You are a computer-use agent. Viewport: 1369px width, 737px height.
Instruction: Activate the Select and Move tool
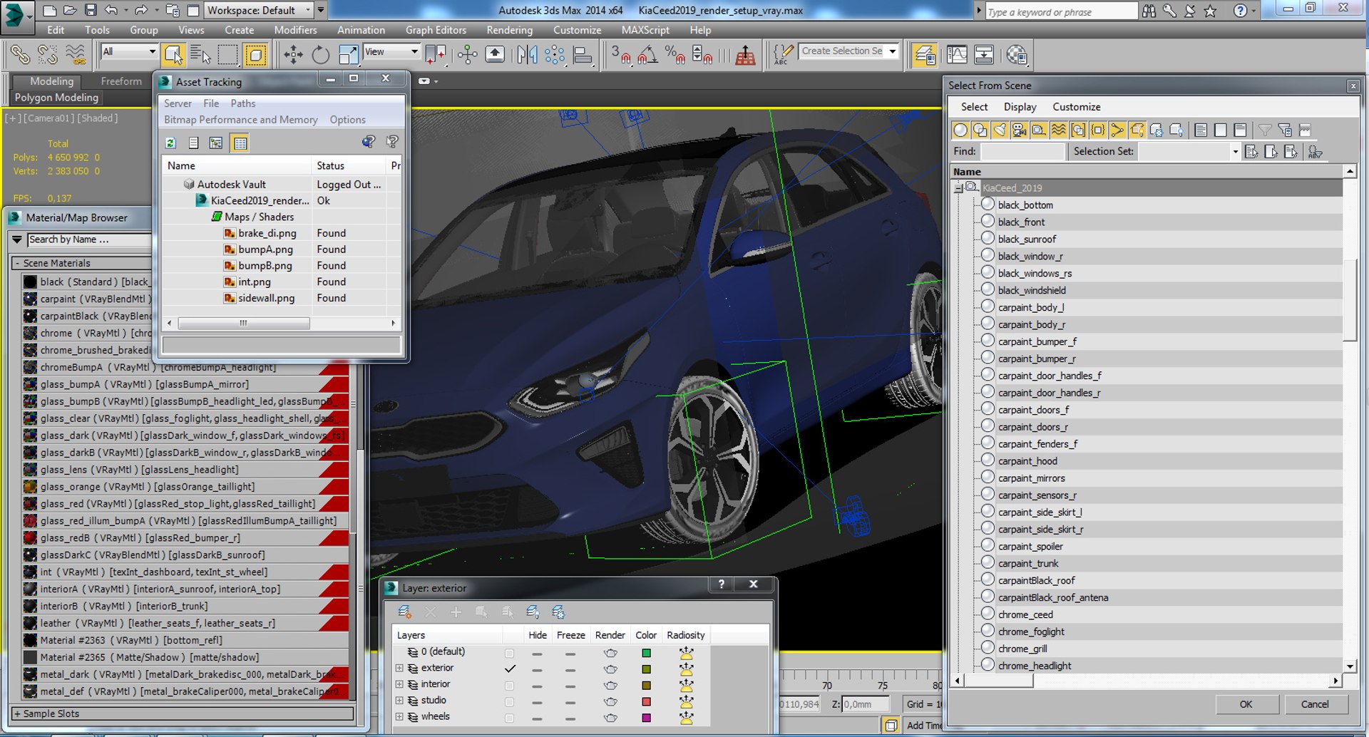(293, 55)
